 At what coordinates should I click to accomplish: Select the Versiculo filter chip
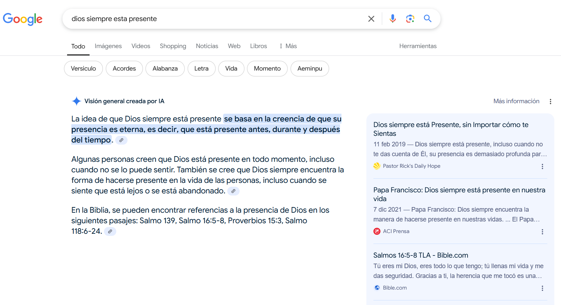pos(83,68)
